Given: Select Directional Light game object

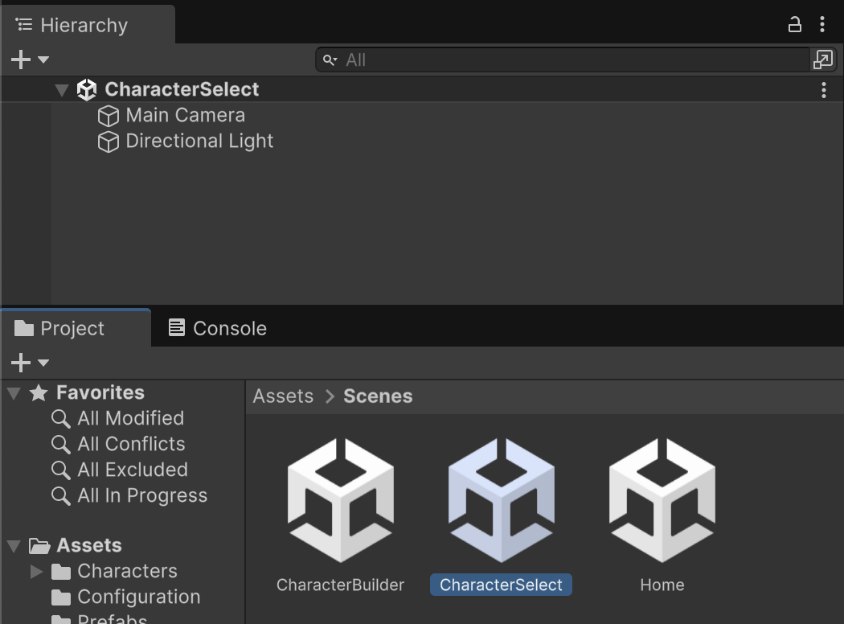Looking at the screenshot, I should point(199,142).
